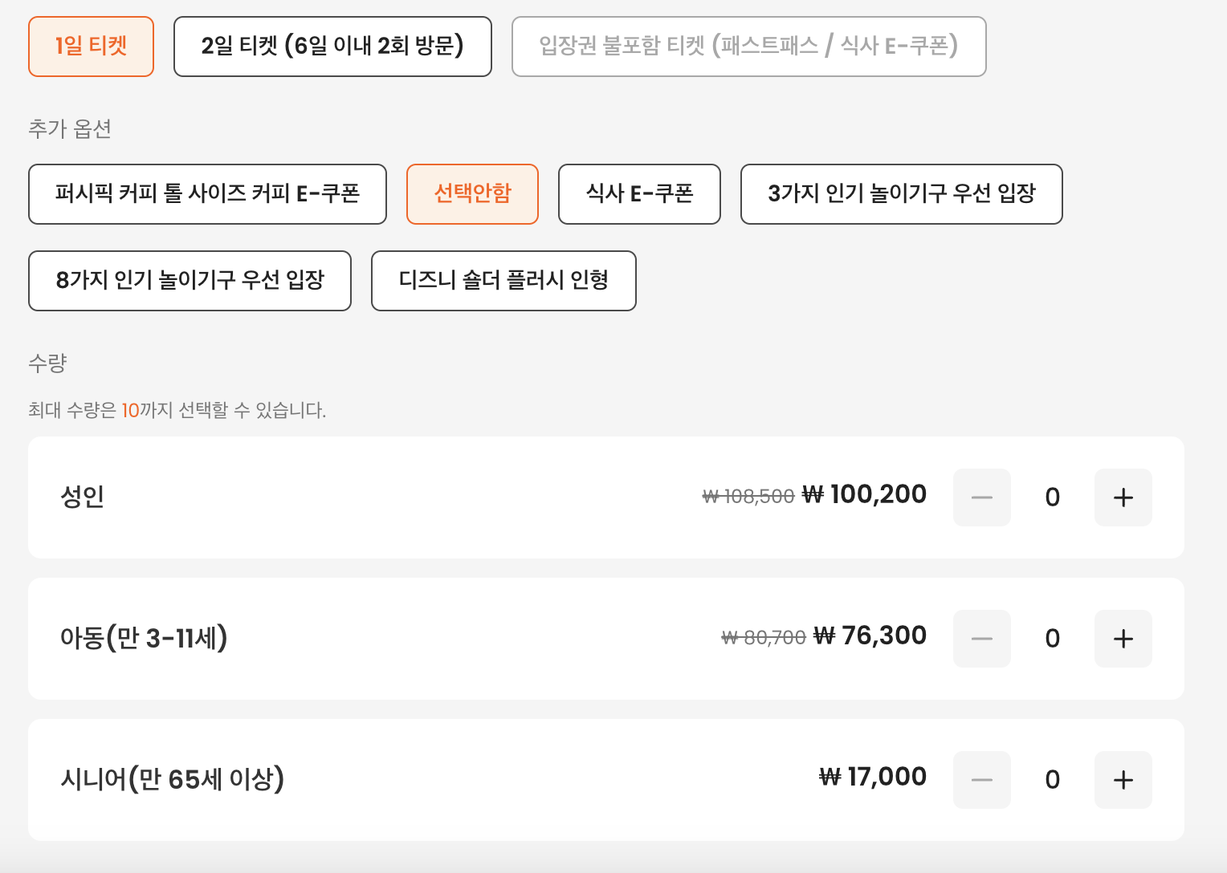Screen dimensions: 1227x873
Task: Select the 1일 티켓 ticket type
Action: [x=91, y=46]
